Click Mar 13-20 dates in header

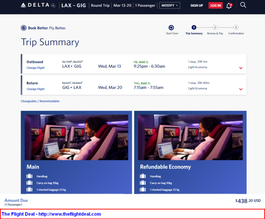coord(122,6)
